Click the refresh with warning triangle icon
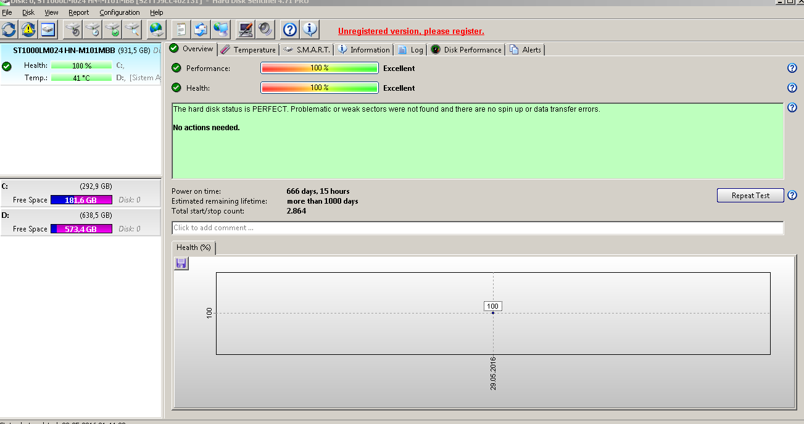 tap(28, 29)
